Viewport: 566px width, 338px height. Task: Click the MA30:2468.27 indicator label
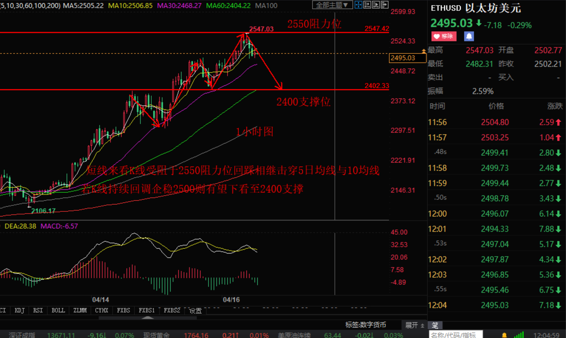(179, 6)
